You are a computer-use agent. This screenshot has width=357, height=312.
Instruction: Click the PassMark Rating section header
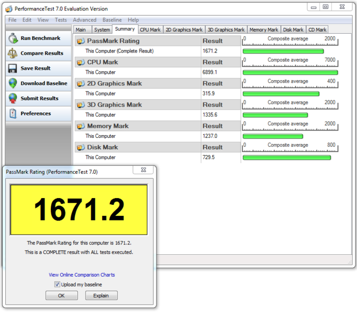coord(138,41)
